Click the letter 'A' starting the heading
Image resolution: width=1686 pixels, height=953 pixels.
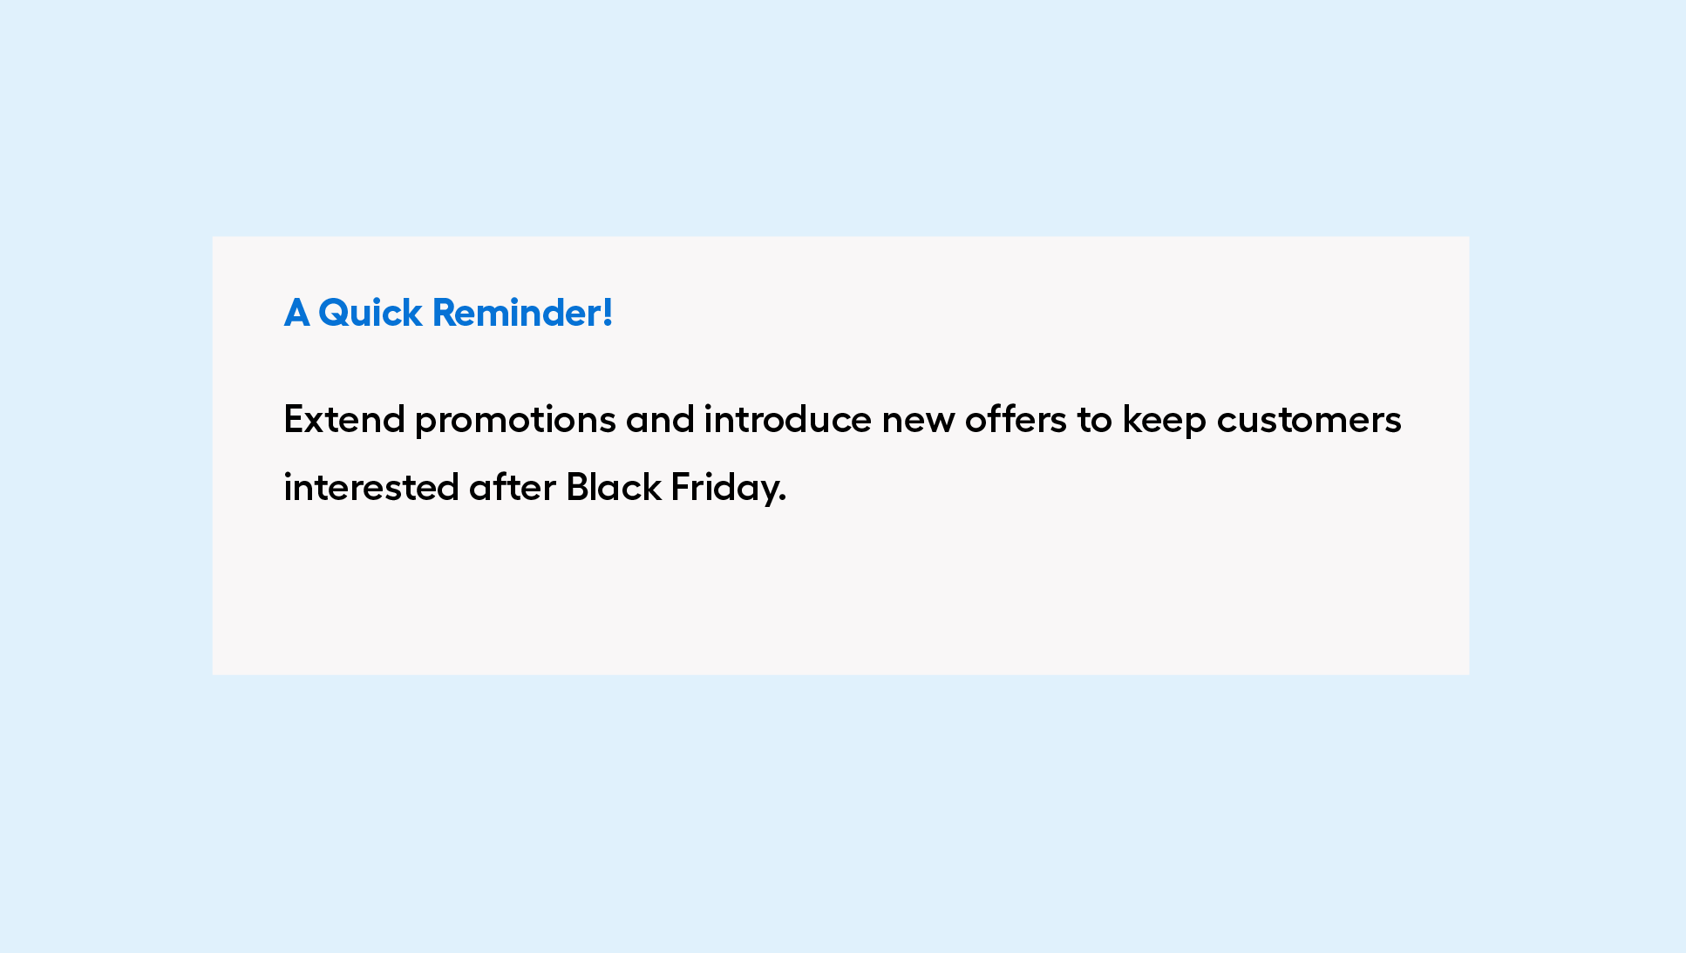click(296, 313)
